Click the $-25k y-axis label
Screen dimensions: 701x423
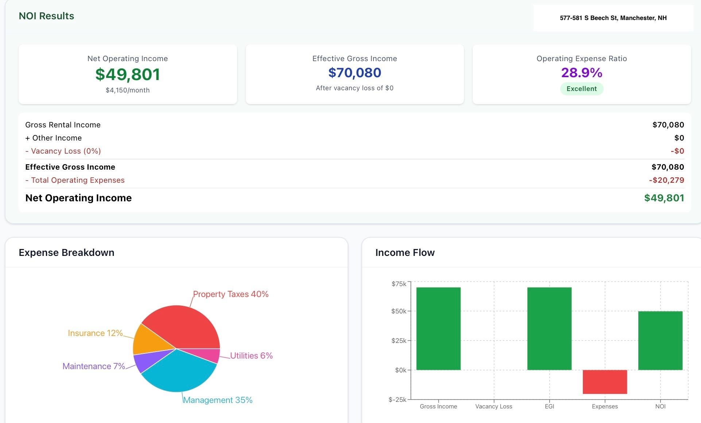pyautogui.click(x=397, y=400)
